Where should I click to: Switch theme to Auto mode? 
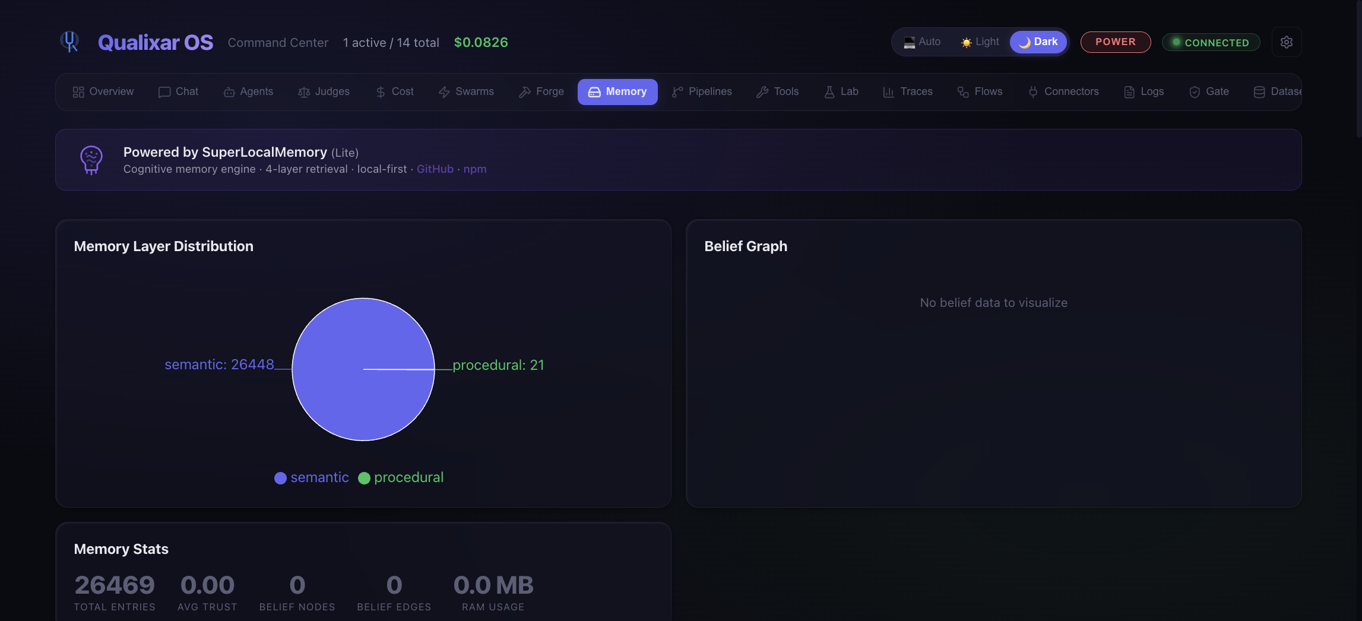coord(922,42)
